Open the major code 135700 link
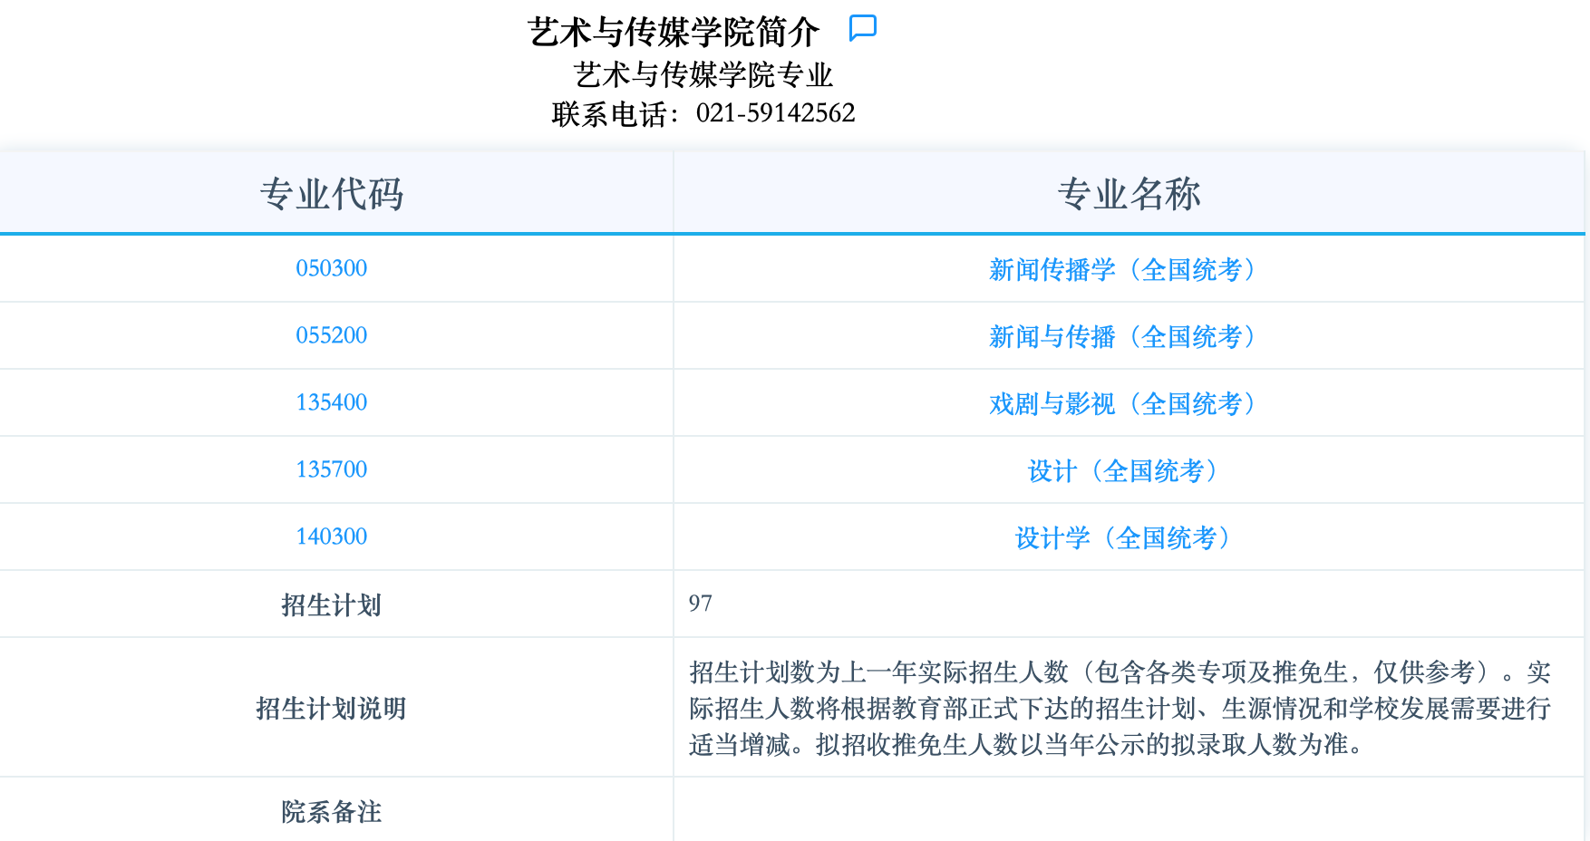 [x=332, y=469]
